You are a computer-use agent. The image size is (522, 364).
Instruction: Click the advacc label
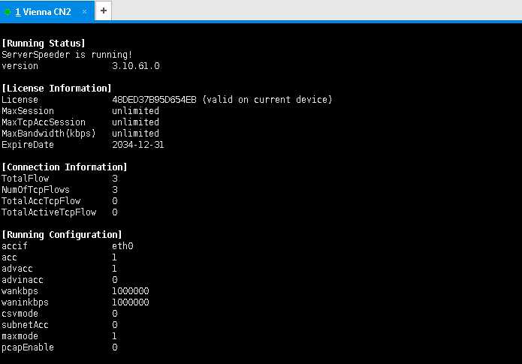click(x=17, y=269)
